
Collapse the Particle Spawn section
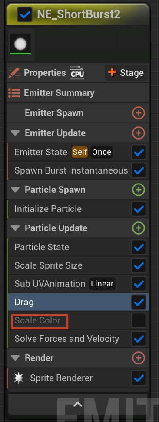pyautogui.click(x=15, y=190)
